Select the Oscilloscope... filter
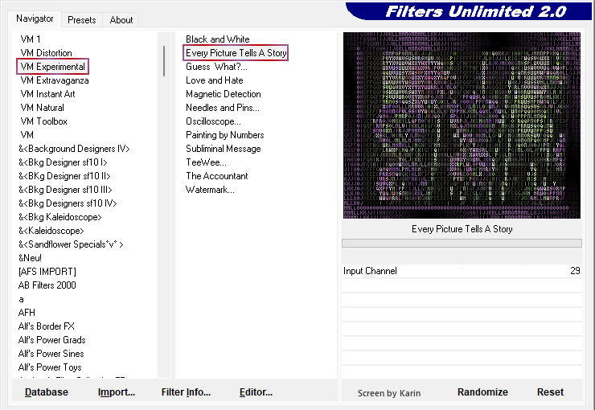The height and width of the screenshot is (410, 595). pos(213,121)
